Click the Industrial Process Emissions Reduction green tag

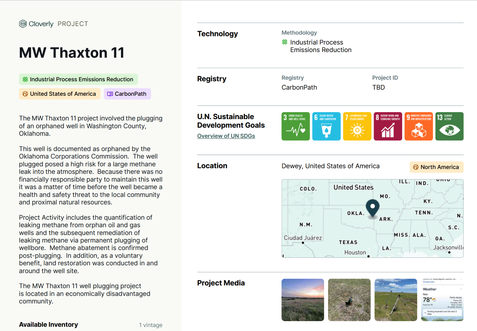78,79
